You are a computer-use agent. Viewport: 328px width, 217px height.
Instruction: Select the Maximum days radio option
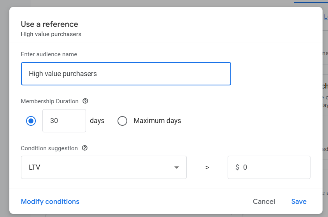click(x=123, y=121)
